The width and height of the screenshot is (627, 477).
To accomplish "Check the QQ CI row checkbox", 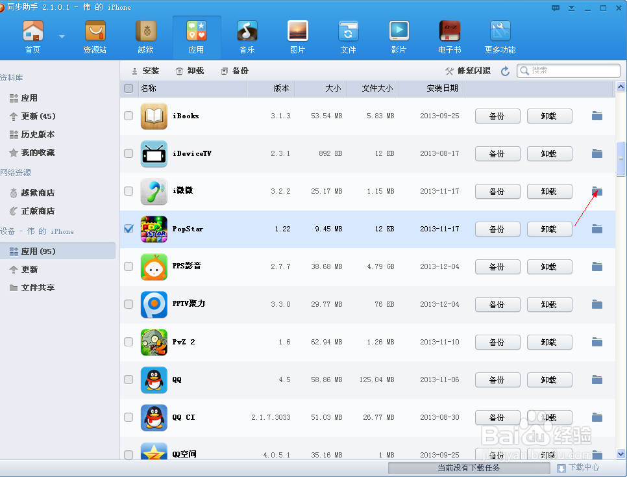I will [129, 417].
